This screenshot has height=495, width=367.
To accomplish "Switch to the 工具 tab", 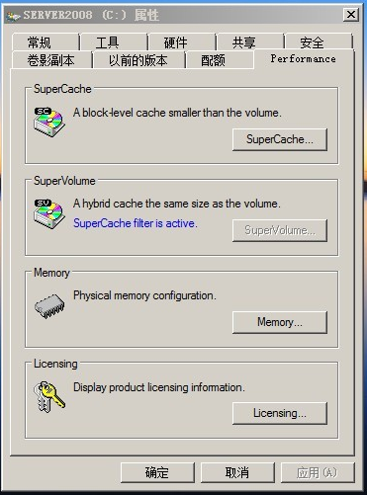I will [114, 42].
